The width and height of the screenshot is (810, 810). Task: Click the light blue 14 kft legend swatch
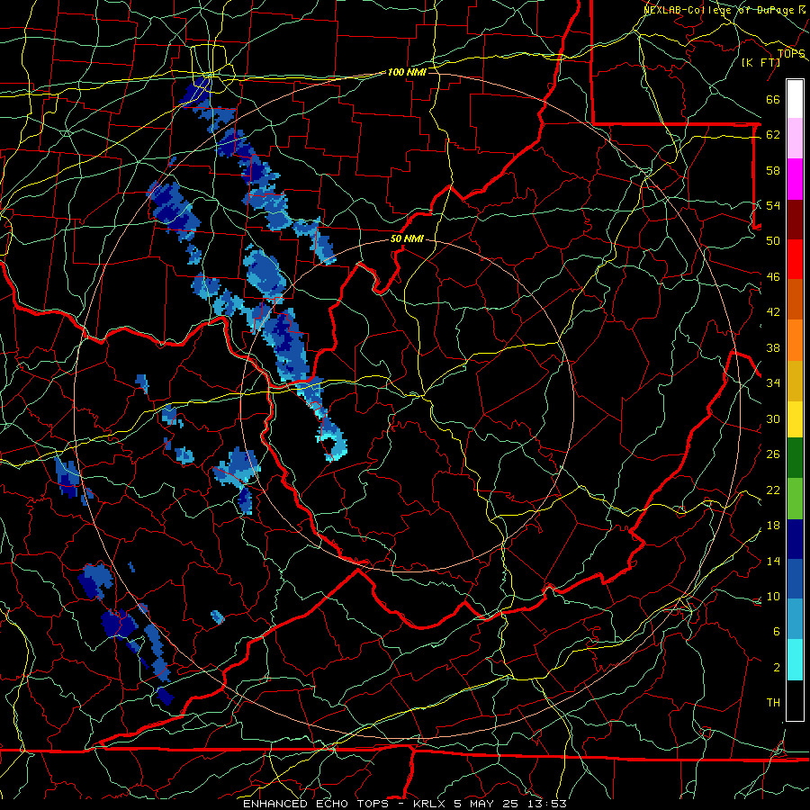(x=795, y=619)
